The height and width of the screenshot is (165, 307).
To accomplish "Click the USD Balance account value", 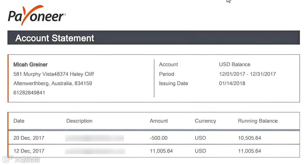I will click(235, 64).
